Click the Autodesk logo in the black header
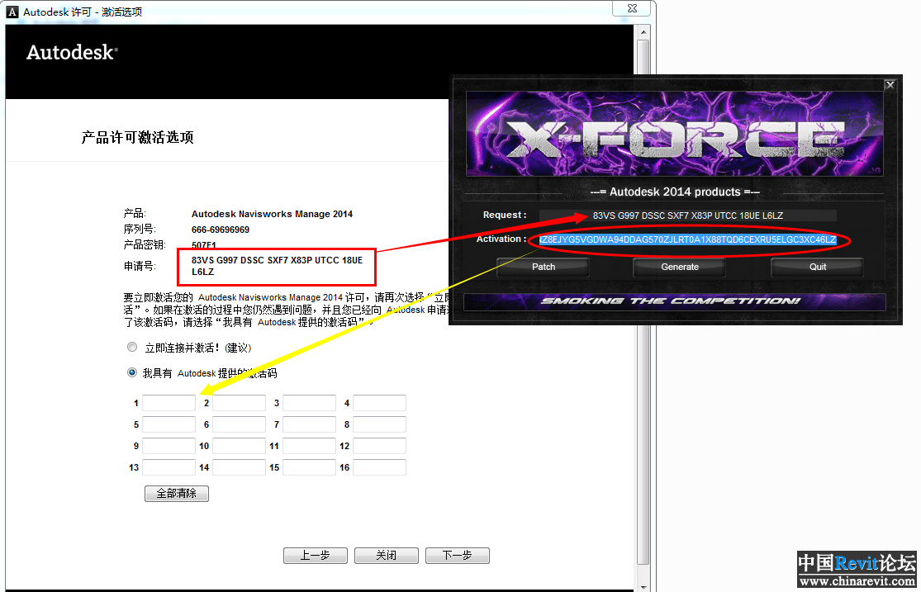This screenshot has width=921, height=592. 72,53
